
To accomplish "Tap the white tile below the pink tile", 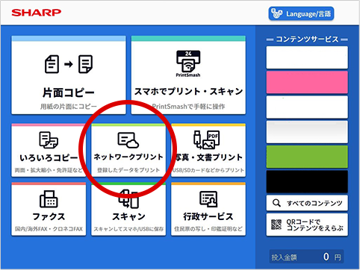I will click(307, 107).
